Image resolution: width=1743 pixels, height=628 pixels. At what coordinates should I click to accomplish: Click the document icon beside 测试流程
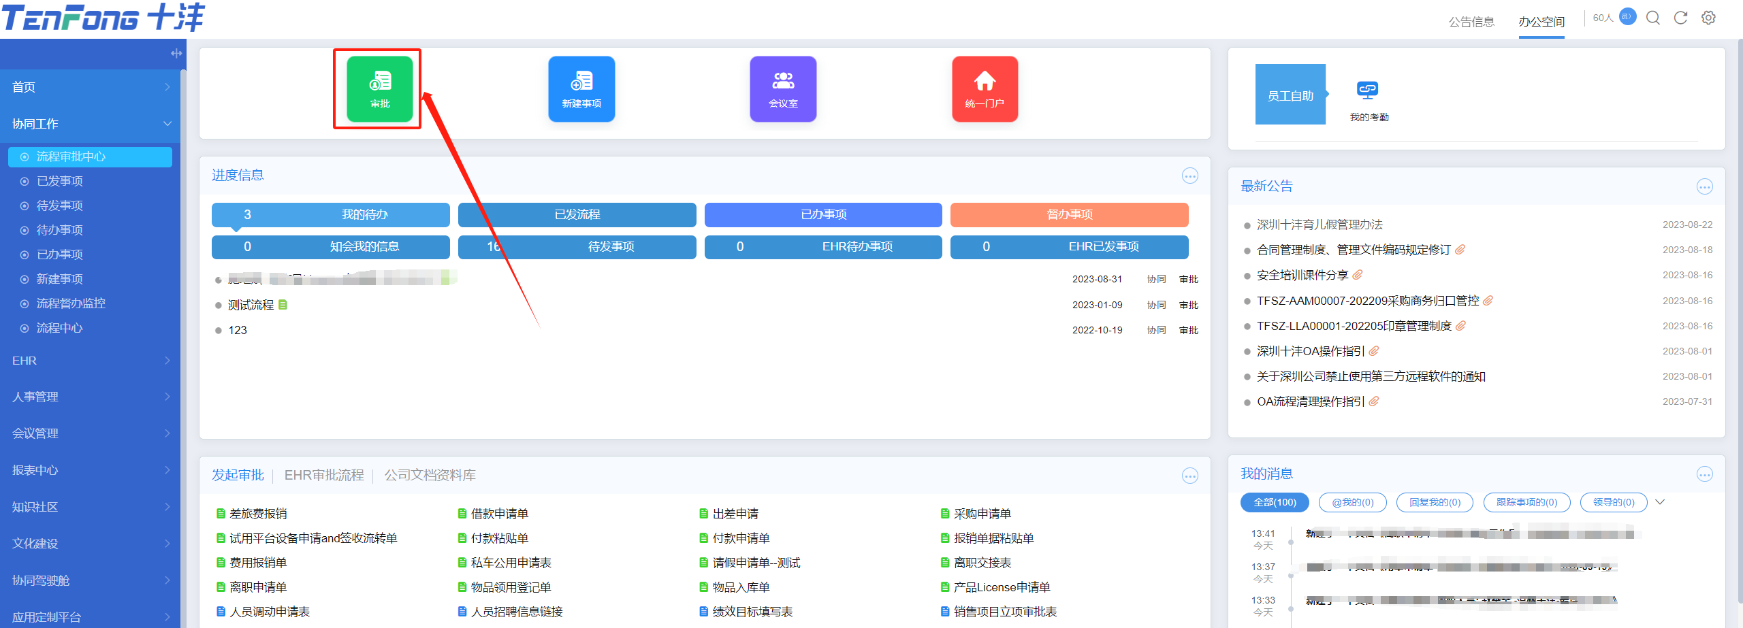pyautogui.click(x=283, y=305)
